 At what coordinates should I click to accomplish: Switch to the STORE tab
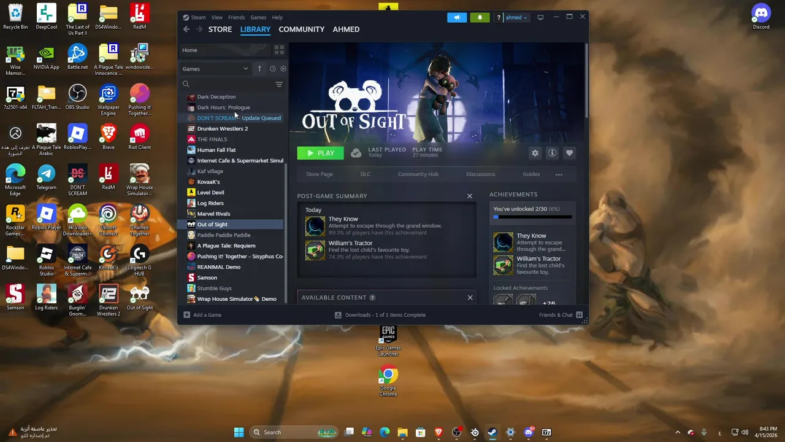pyautogui.click(x=220, y=29)
